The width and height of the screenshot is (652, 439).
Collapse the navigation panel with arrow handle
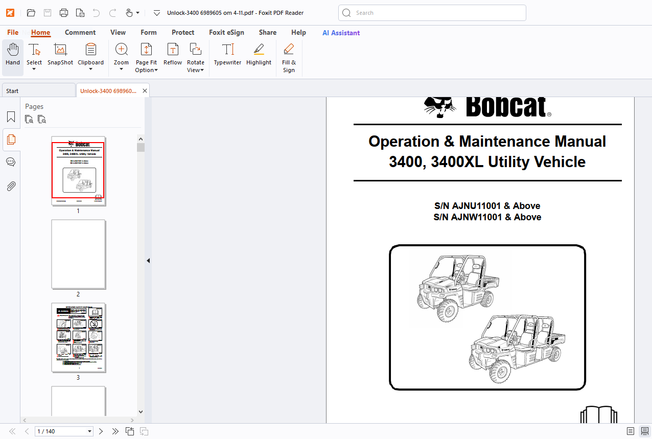point(148,261)
